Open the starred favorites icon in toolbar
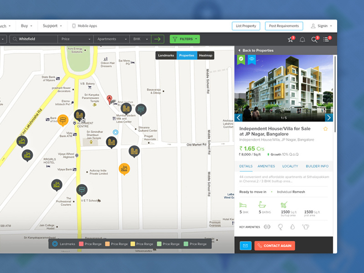The height and width of the screenshot is (273, 364). 290,40
